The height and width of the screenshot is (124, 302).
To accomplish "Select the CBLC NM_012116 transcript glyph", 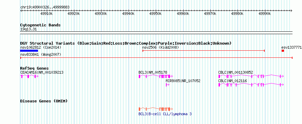I will [251, 85].
